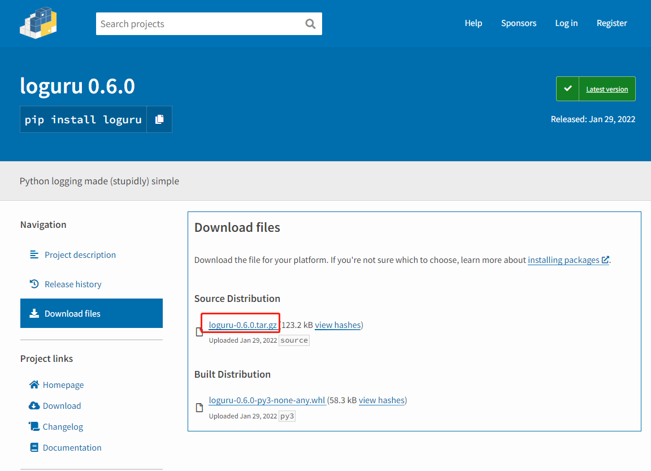
Task: Click file icon beside the .whl file
Action: (x=199, y=408)
